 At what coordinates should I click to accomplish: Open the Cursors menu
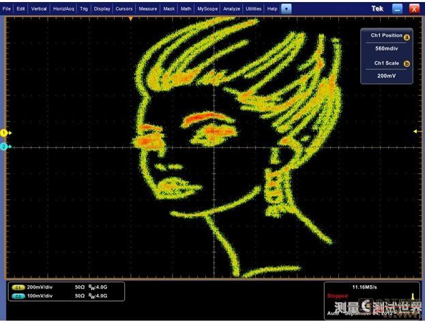tap(124, 9)
